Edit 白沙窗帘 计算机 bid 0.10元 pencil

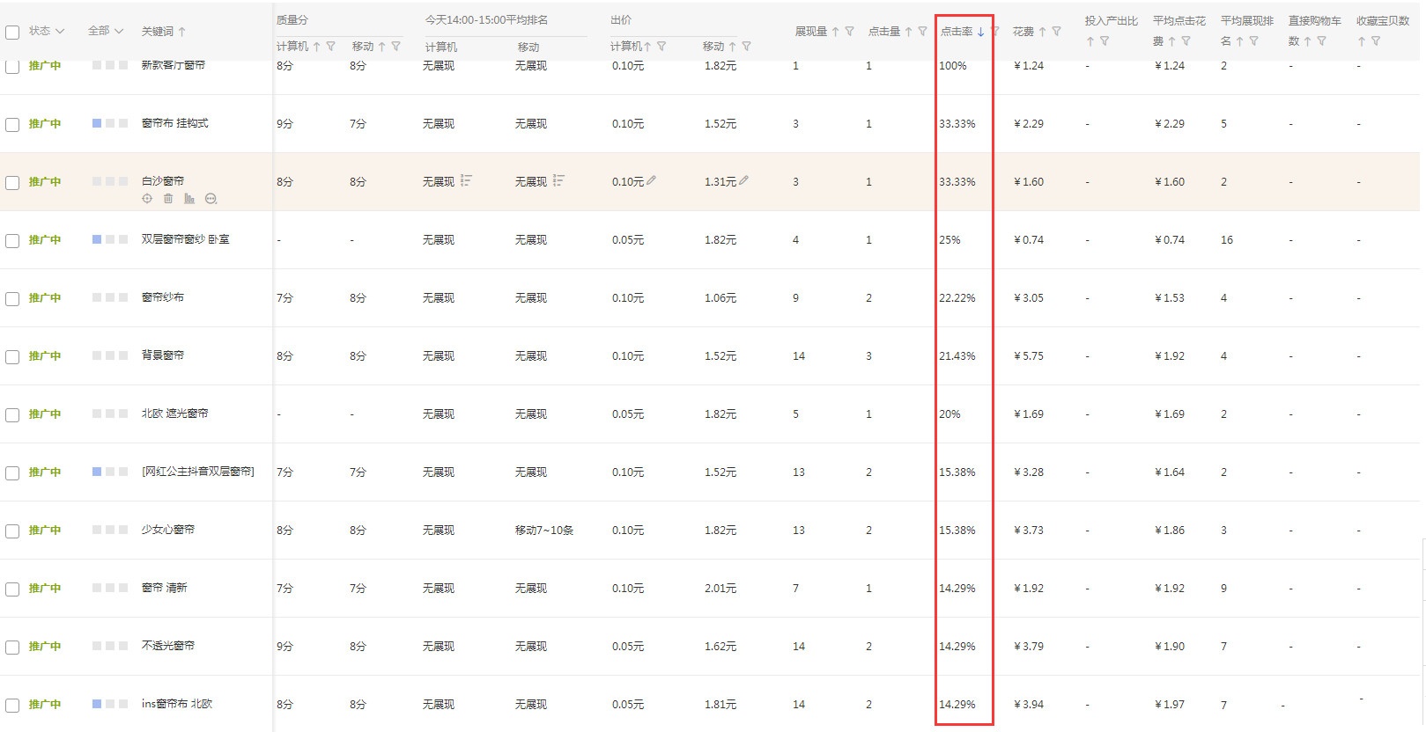click(652, 180)
